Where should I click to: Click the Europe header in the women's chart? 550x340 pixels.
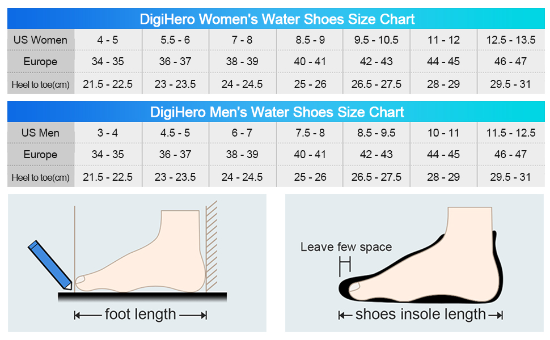(x=40, y=62)
